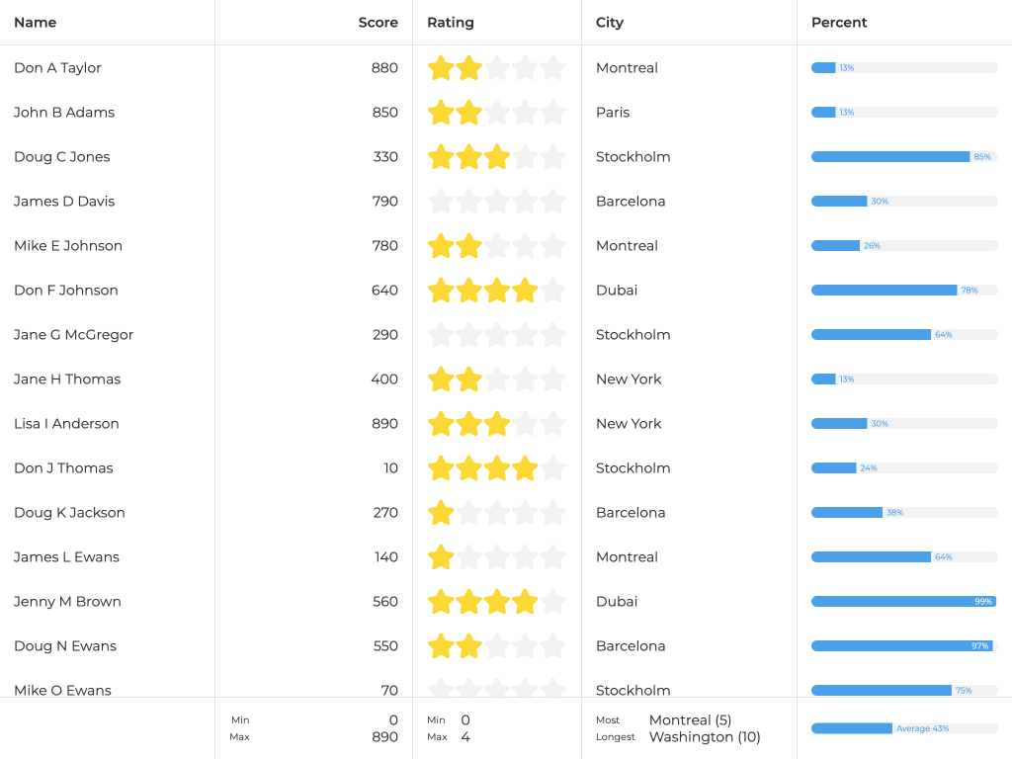Give Jenny M Brown a fifth star
1012x759 pixels.
click(x=553, y=602)
